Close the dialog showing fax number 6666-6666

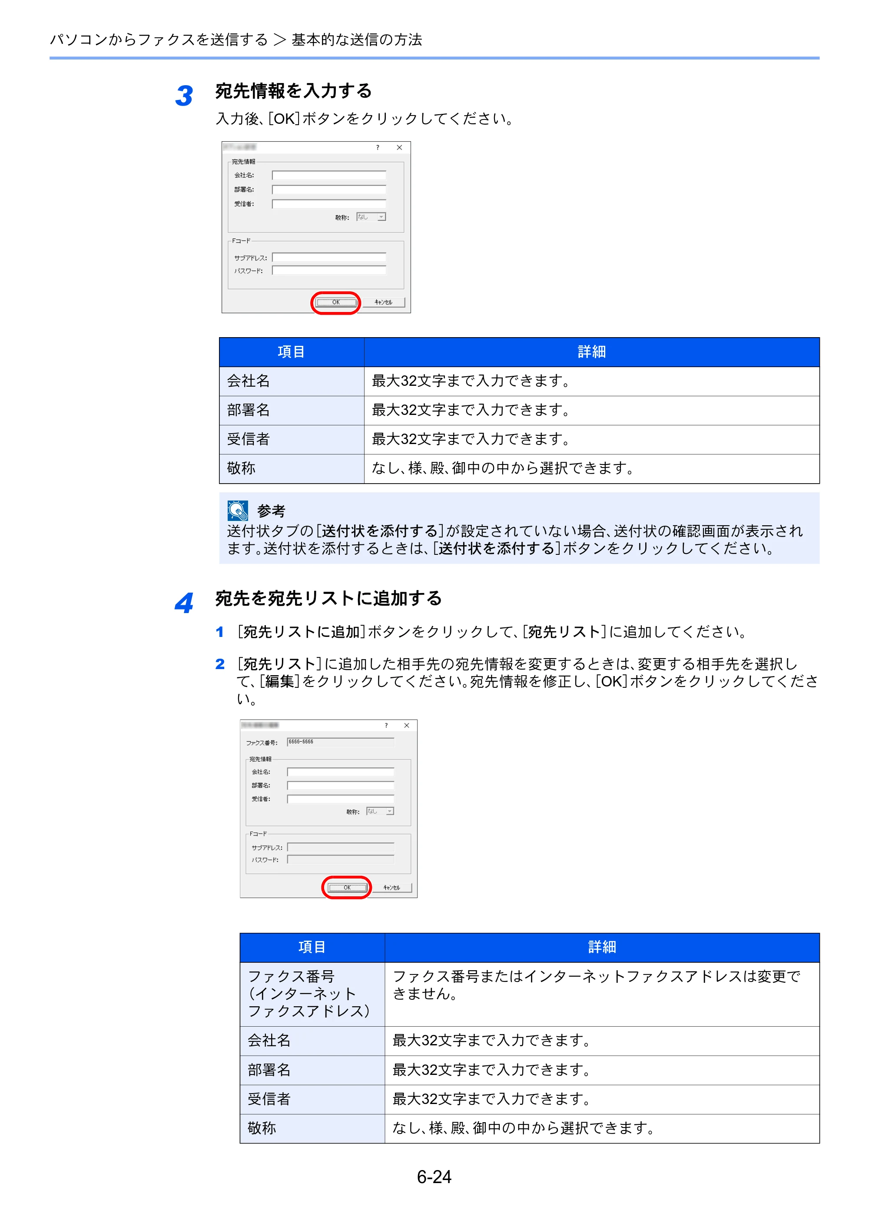tap(407, 726)
